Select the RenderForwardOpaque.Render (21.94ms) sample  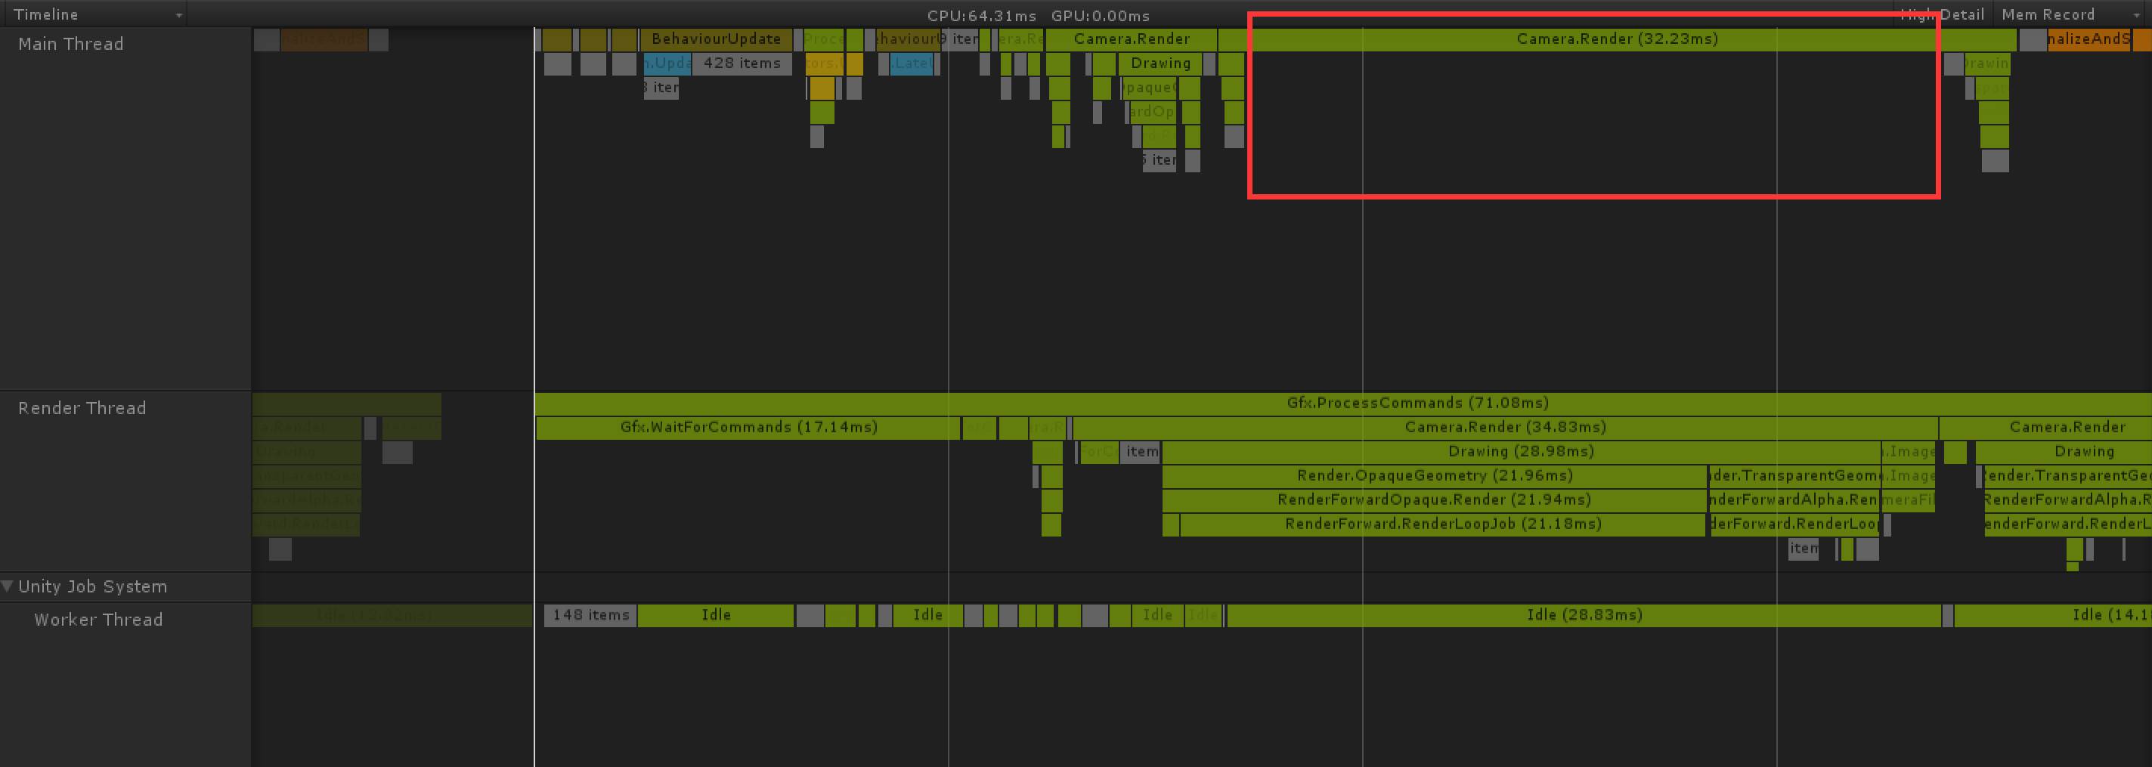[x=1435, y=499]
